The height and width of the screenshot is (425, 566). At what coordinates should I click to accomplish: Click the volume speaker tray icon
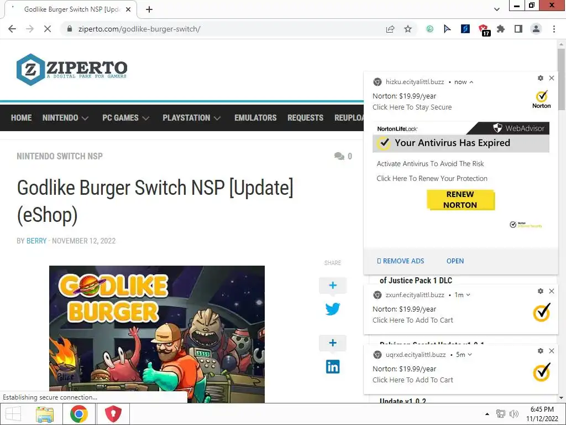(513, 414)
